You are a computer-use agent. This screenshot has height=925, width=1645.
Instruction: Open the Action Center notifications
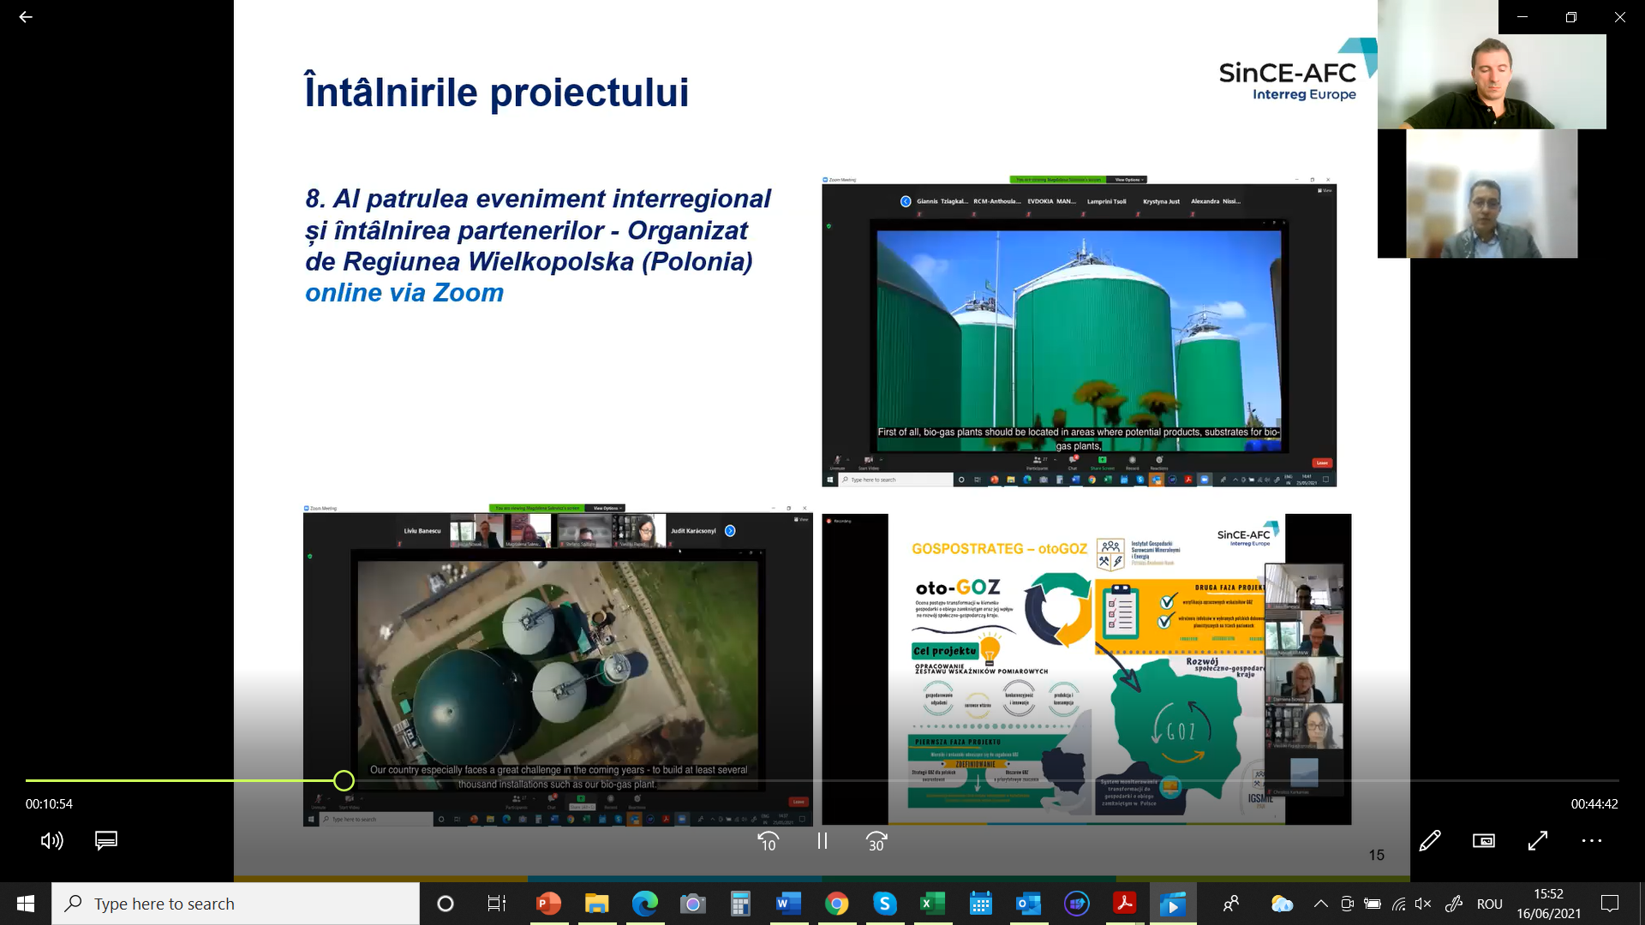coord(1610,904)
